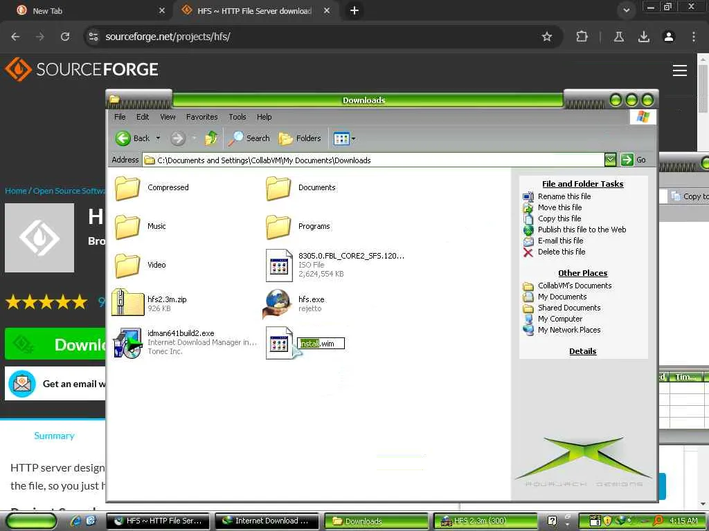The height and width of the screenshot is (531, 709).
Task: Open the browser three-dot menu
Action: [693, 37]
